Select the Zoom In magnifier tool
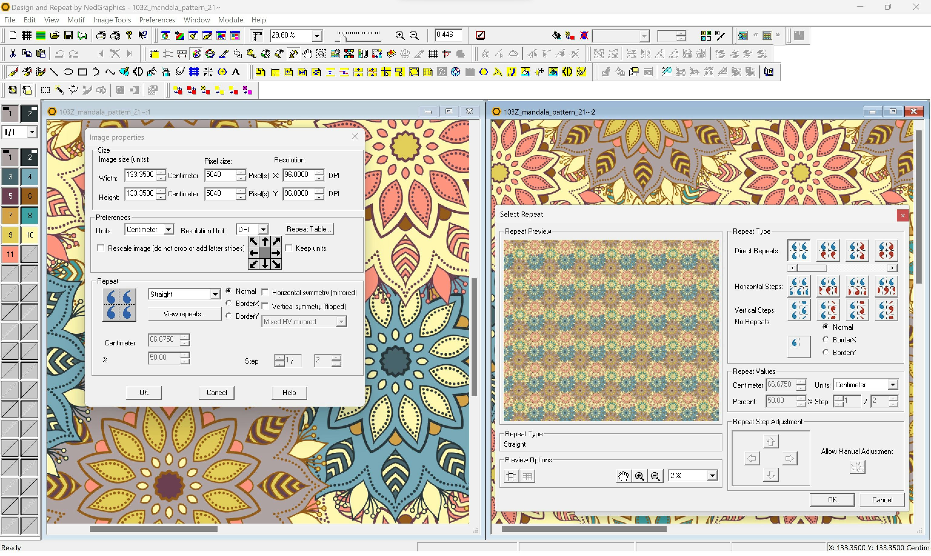The width and height of the screenshot is (931, 556). pyautogui.click(x=399, y=35)
